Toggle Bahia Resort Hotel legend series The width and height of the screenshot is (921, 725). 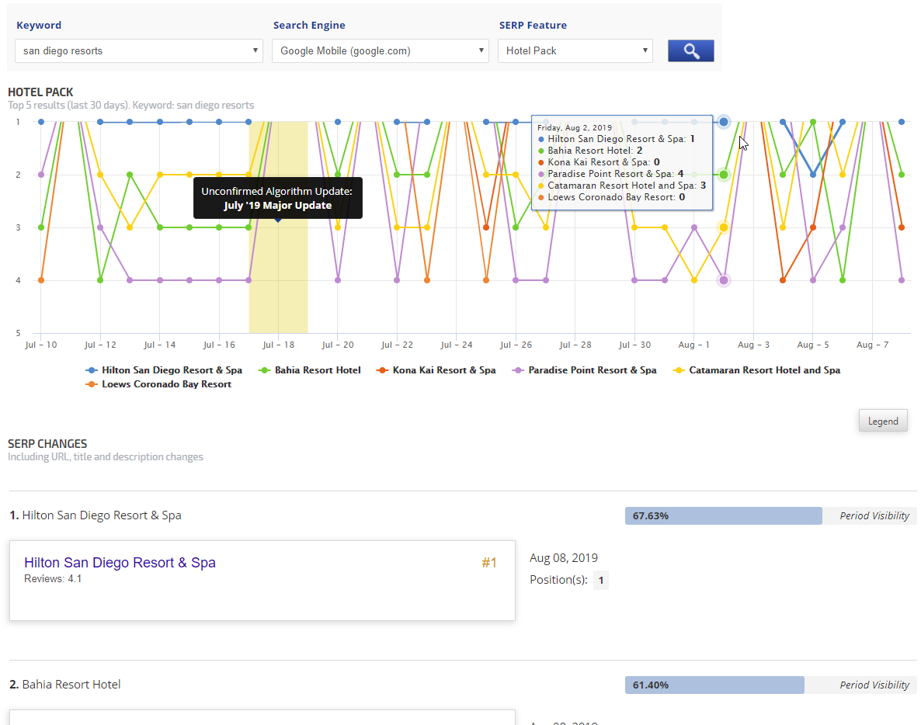[x=317, y=370]
